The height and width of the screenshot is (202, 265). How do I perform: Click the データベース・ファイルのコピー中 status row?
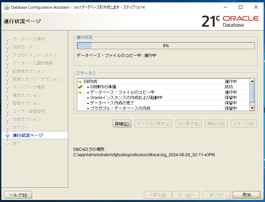tap(163, 92)
